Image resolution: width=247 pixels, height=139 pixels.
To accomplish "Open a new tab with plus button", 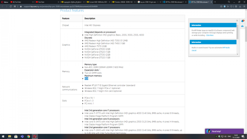I will (215, 2).
